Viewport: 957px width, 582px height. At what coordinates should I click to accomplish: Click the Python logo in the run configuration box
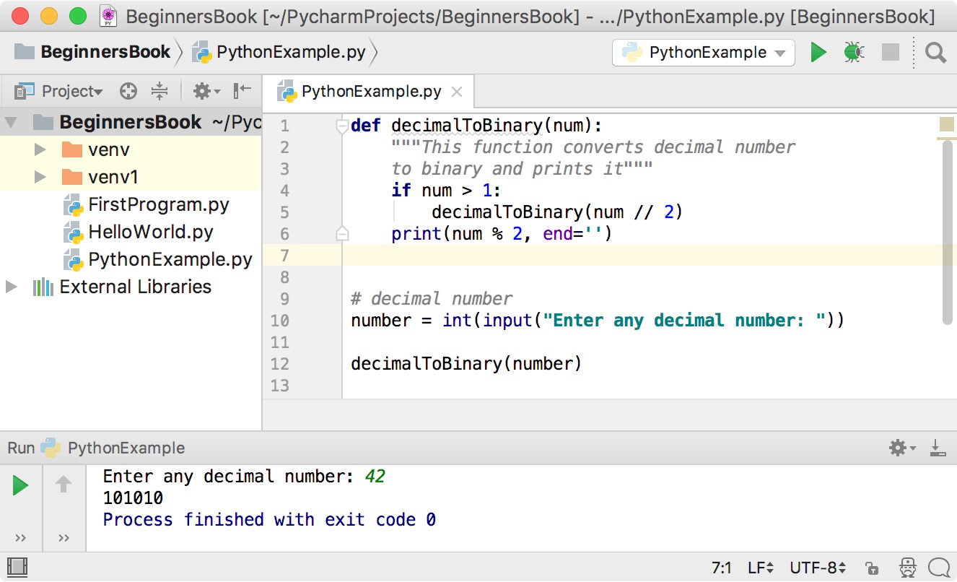point(633,53)
